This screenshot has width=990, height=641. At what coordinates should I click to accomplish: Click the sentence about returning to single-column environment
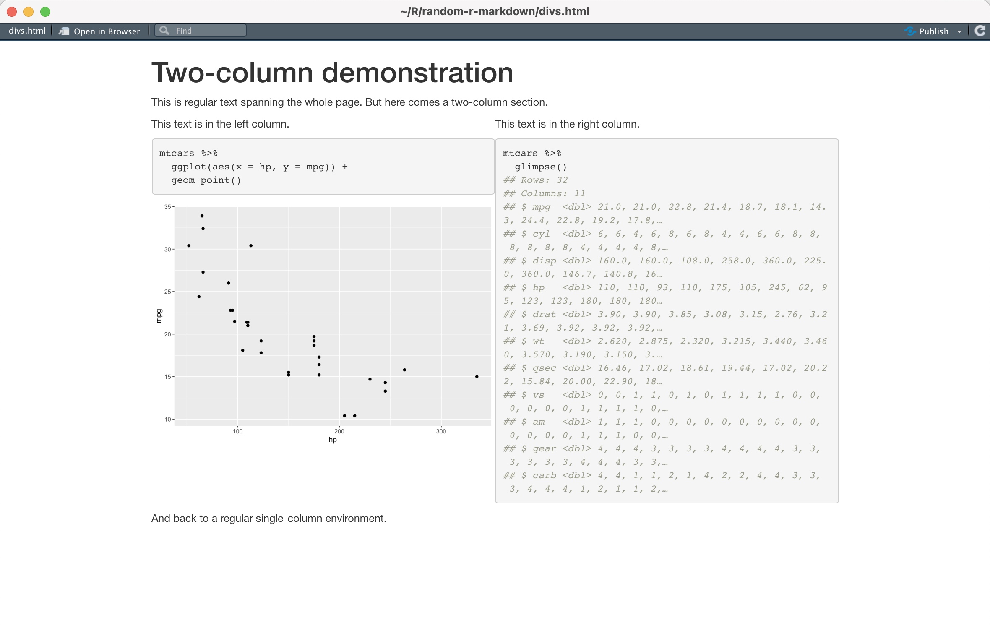click(268, 518)
